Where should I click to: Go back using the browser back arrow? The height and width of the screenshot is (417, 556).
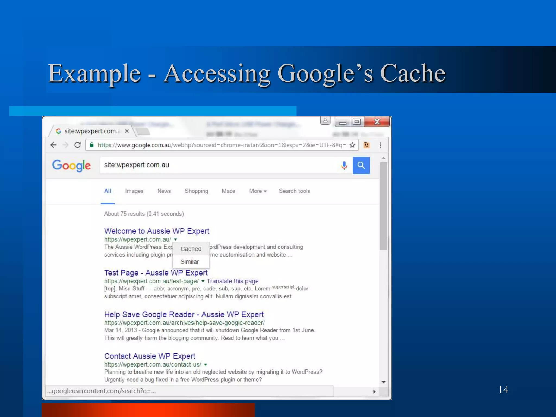(53, 145)
